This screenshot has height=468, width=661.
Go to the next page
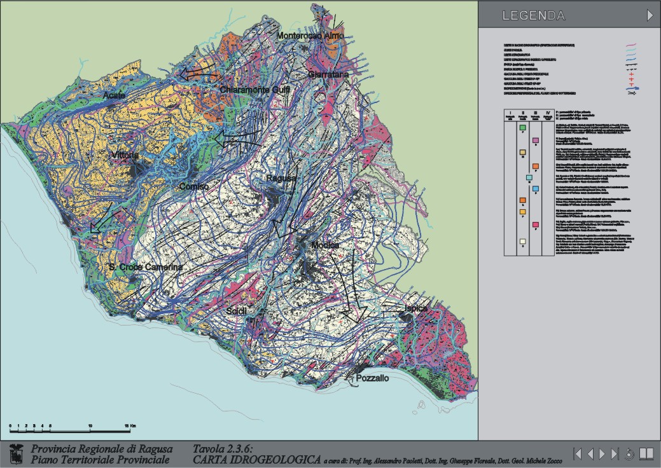pos(602,453)
